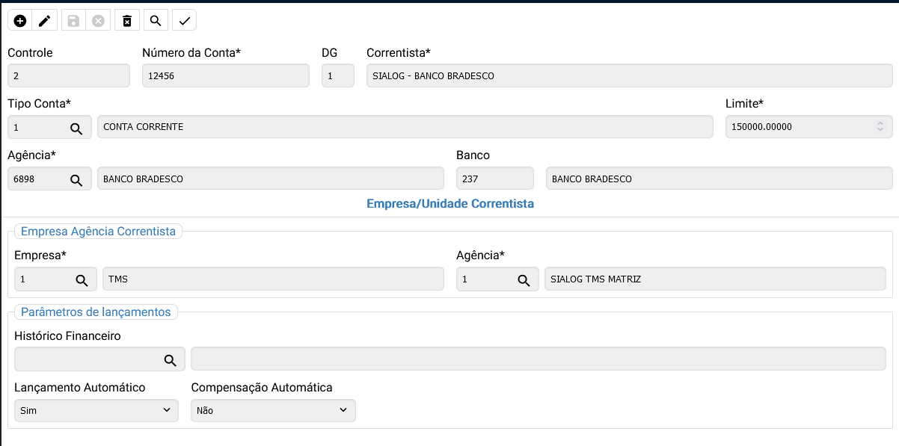Click the toolbar search magnifier icon

[x=156, y=21]
